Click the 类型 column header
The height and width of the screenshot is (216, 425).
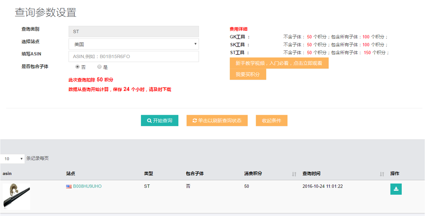pyautogui.click(x=148, y=173)
